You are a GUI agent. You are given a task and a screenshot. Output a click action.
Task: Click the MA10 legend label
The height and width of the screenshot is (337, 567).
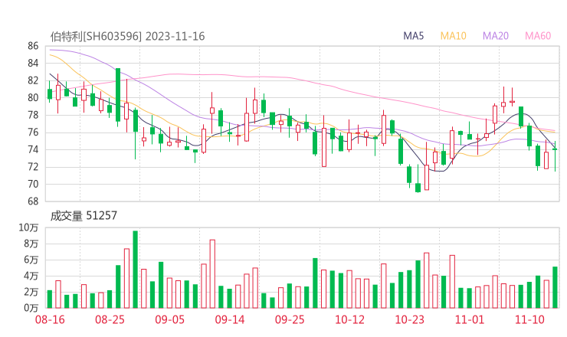453,36
